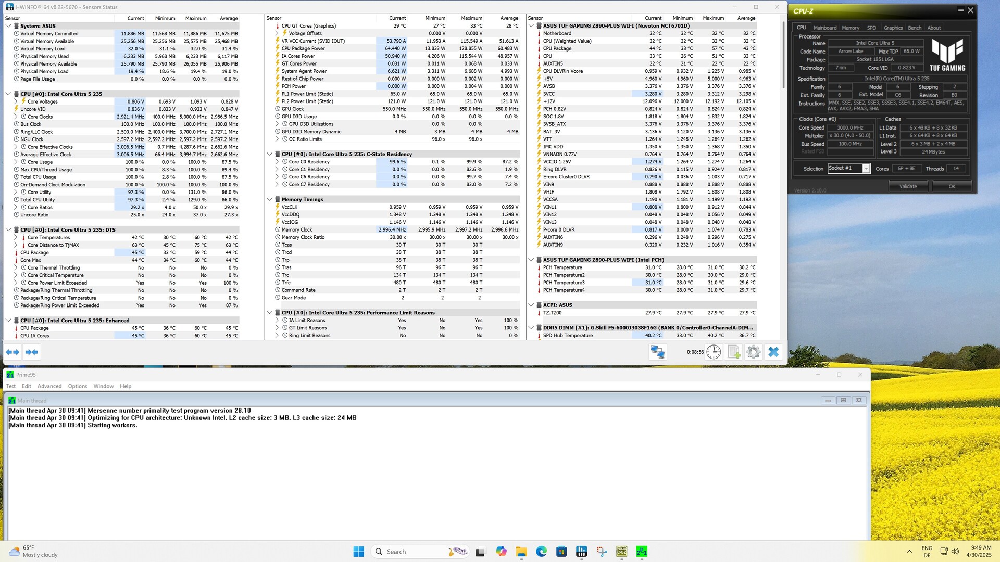1000x562 pixels.
Task: Open the Socket #1 selection dropdown
Action: point(866,169)
